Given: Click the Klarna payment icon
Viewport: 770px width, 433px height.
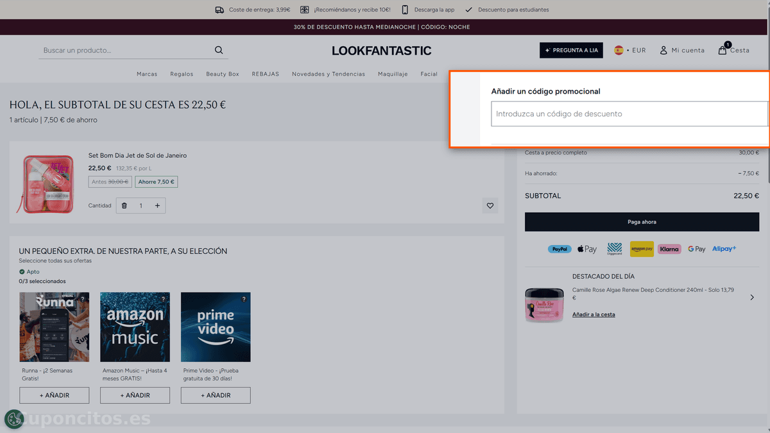Looking at the screenshot, I should (x=669, y=249).
